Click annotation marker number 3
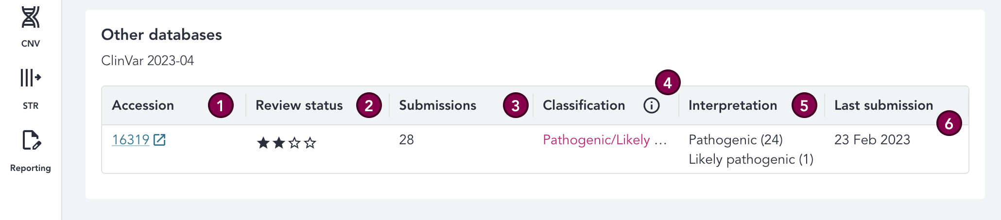The width and height of the screenshot is (1001, 220). (516, 105)
